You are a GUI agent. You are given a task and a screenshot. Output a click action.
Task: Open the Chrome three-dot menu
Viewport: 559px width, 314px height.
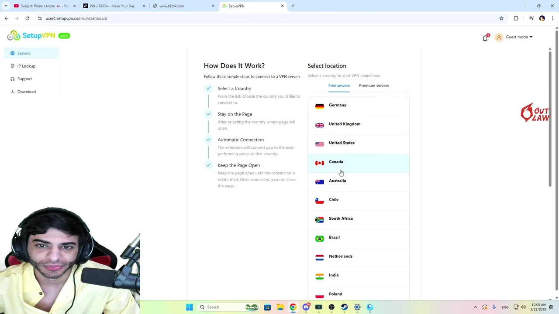(x=553, y=18)
